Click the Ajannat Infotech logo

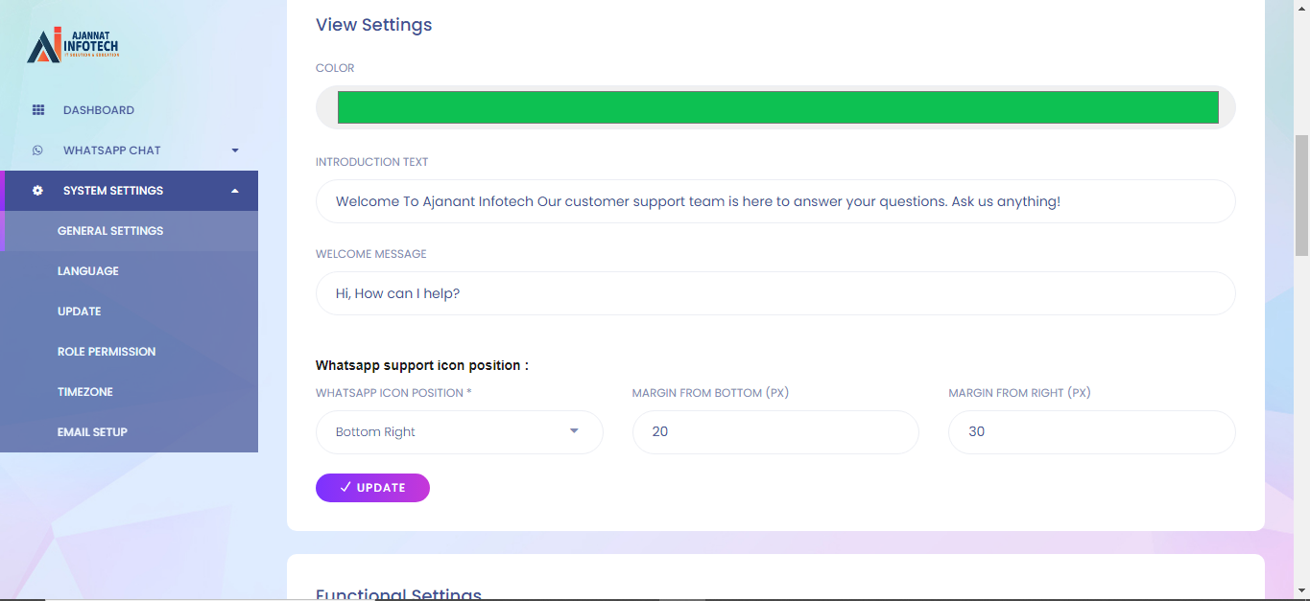[x=73, y=45]
